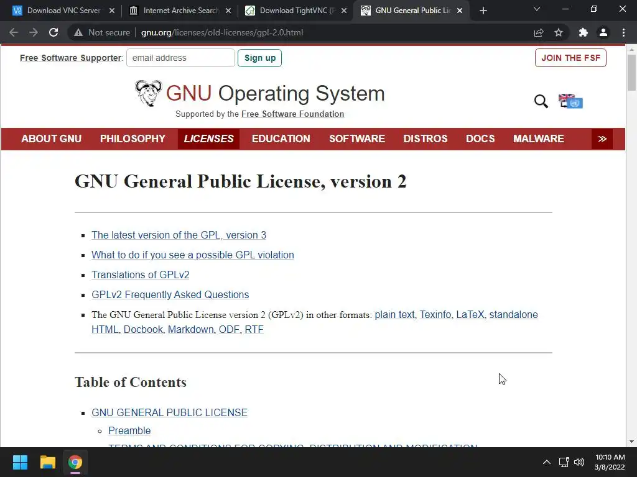This screenshot has width=637, height=477.
Task: Open the possible GPL violation link
Action: (193, 255)
